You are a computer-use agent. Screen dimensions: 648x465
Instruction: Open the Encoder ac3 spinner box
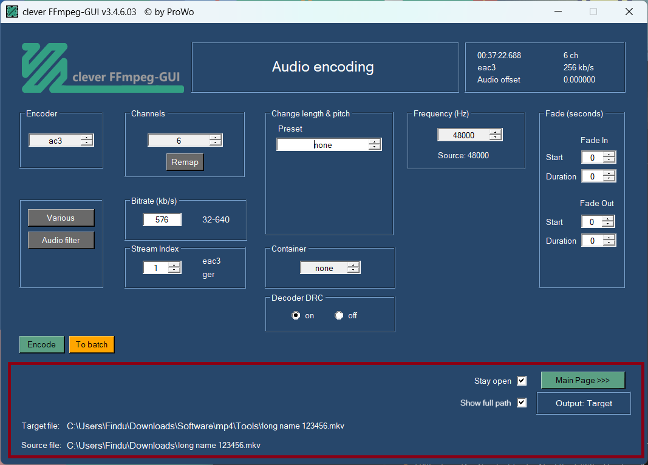tap(61, 141)
